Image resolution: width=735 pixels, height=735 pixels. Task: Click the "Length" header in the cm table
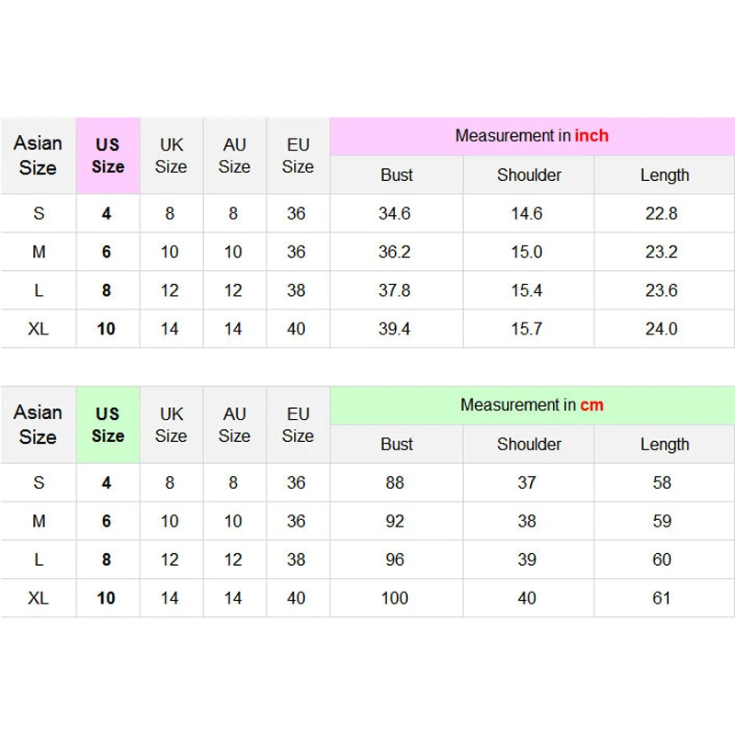(x=664, y=444)
